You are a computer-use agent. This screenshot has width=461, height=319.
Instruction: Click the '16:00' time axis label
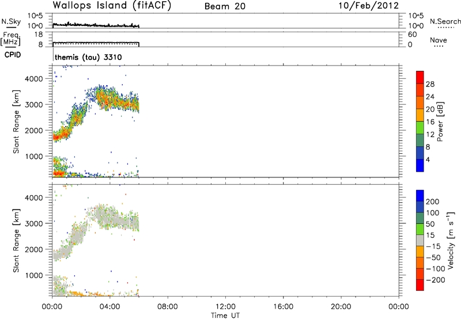click(283, 307)
